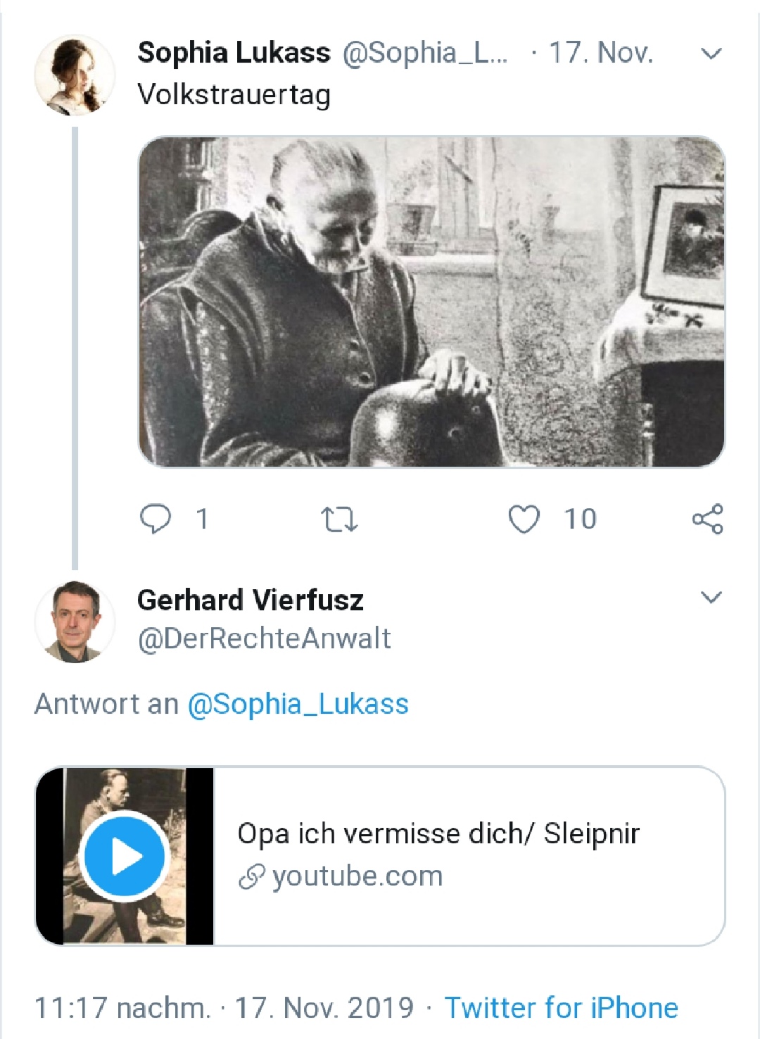Click the Sophia Lukass display name
The image size is (760, 1039).
coord(234,53)
